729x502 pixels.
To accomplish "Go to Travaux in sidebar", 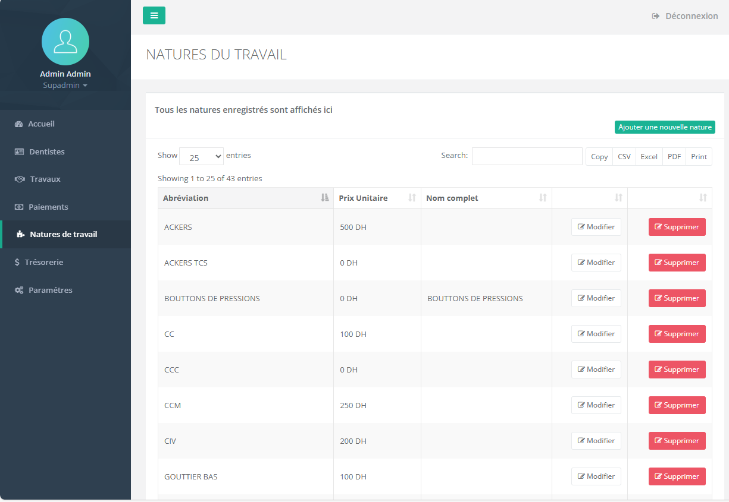I will coord(45,179).
